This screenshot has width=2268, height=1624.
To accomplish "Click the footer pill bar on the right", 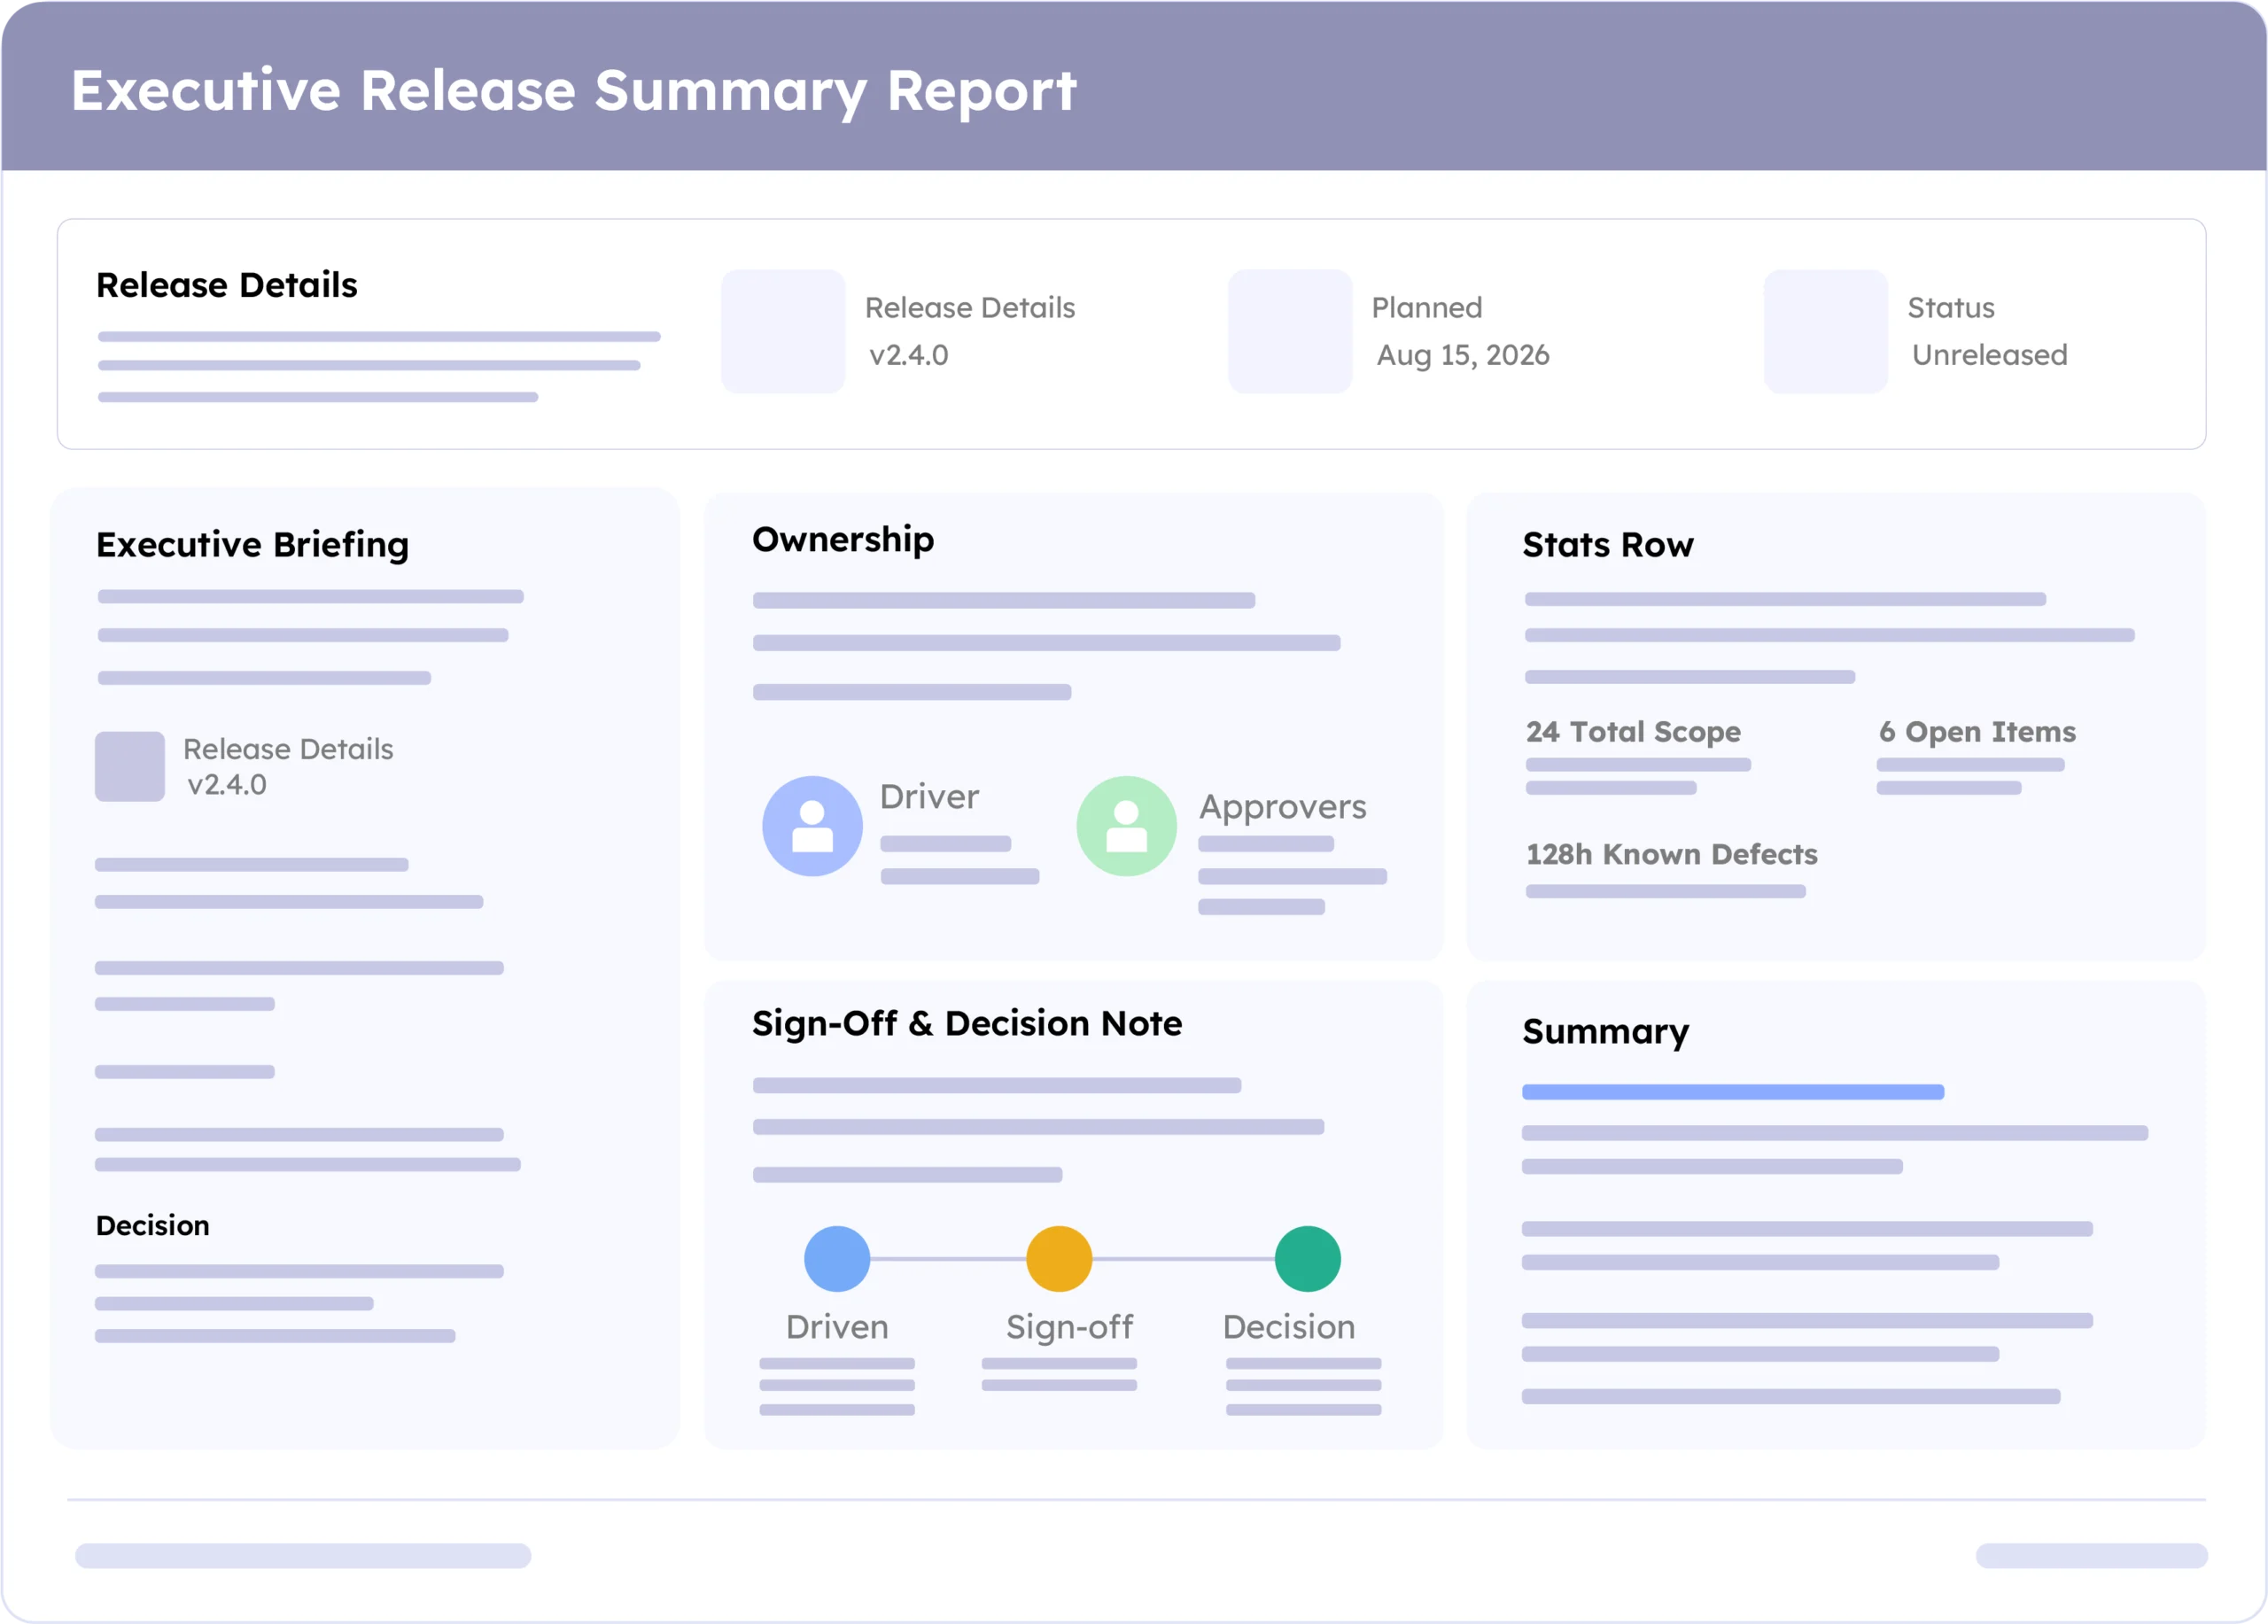I will pos(2092,1556).
